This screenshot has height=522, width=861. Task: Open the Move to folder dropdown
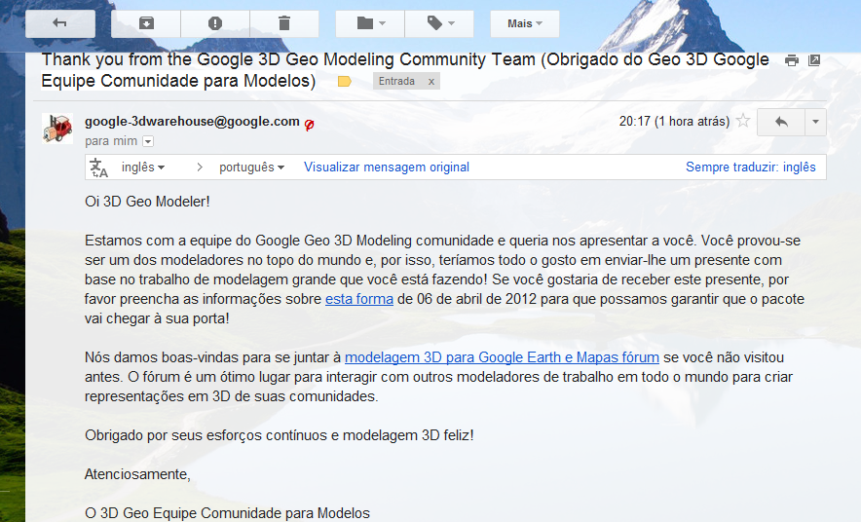point(370,23)
